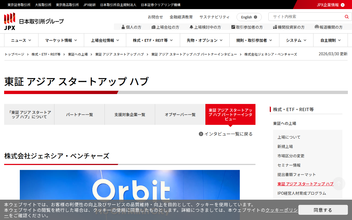The height and width of the screenshot is (220, 352).
Task: Click the パートナーインタビュー breadcrumb link
Action: tap(194, 54)
